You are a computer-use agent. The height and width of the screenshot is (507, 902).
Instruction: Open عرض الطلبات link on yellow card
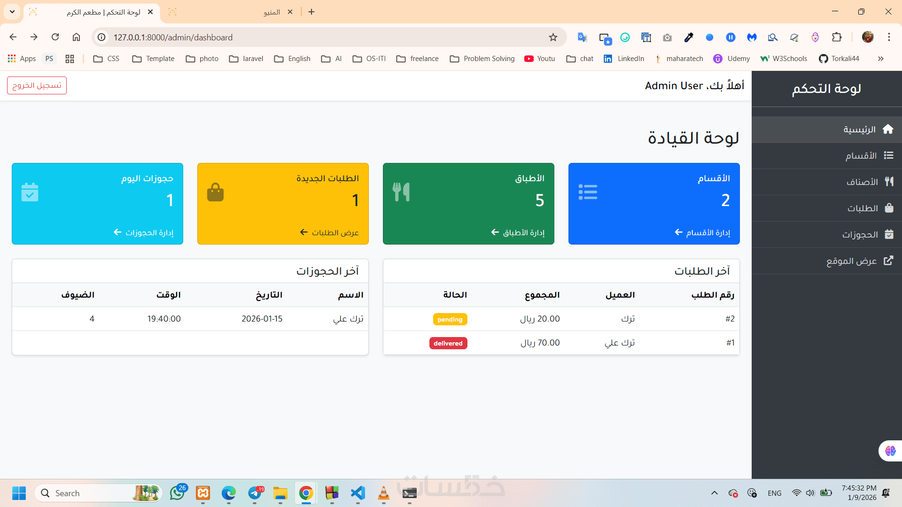(329, 232)
